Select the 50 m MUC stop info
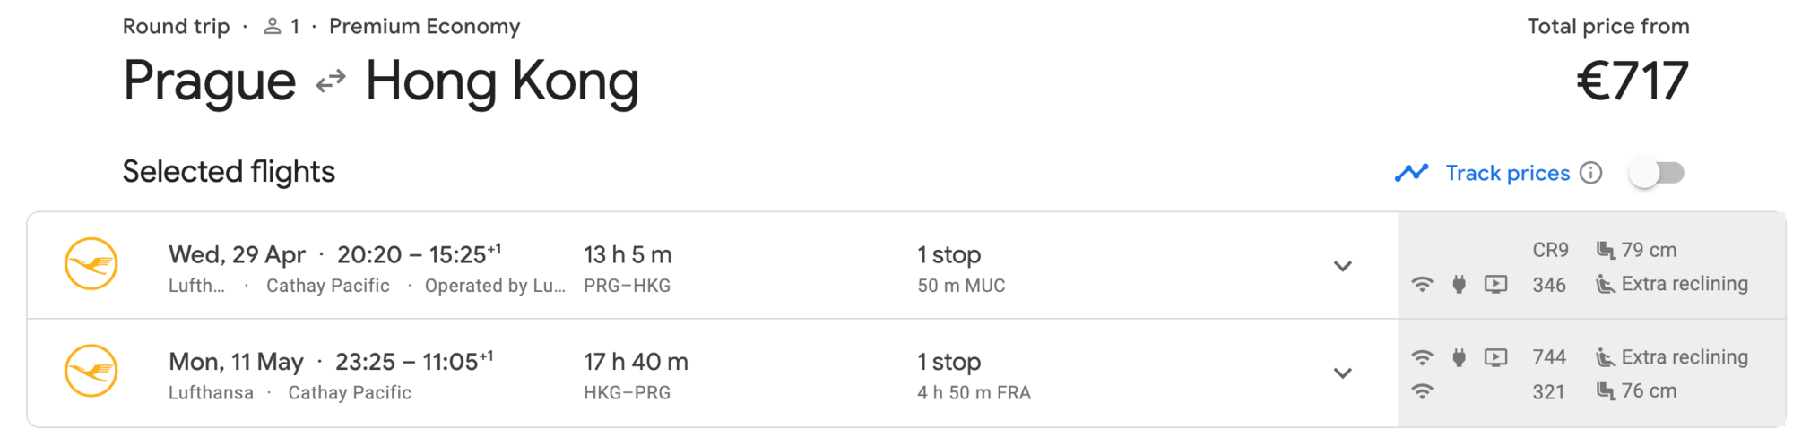Screen dimensions: 1793x437 coord(961,286)
